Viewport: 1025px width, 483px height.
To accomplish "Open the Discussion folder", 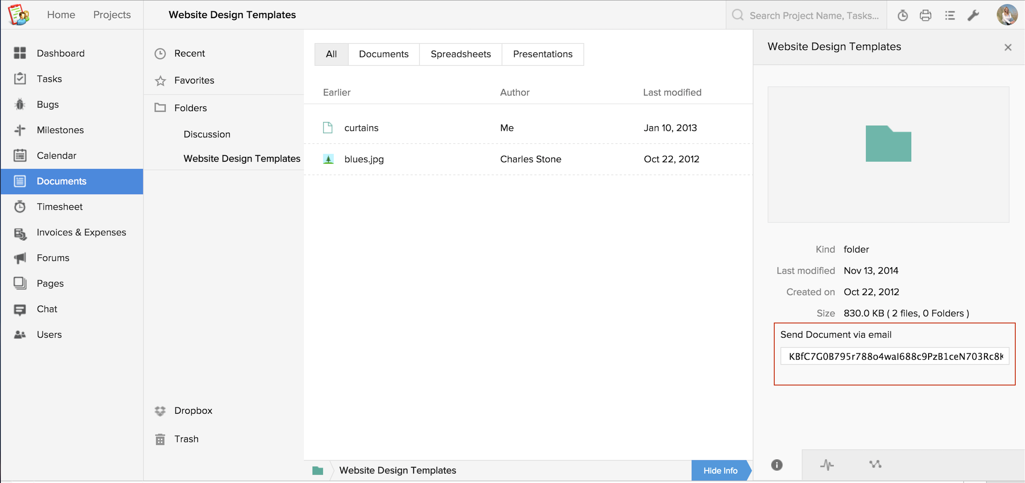I will click(207, 134).
